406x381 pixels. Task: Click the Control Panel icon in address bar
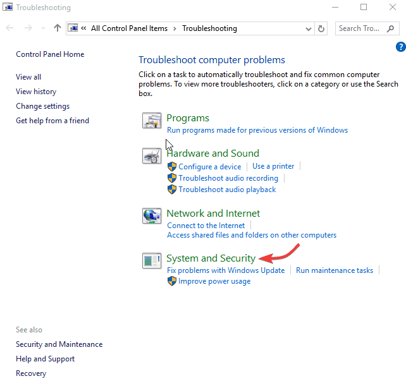(73, 28)
